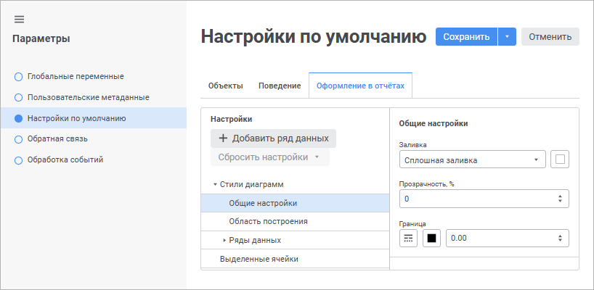594x290 pixels.
Task: Click the border width field showing 0.00
Action: (x=508, y=239)
